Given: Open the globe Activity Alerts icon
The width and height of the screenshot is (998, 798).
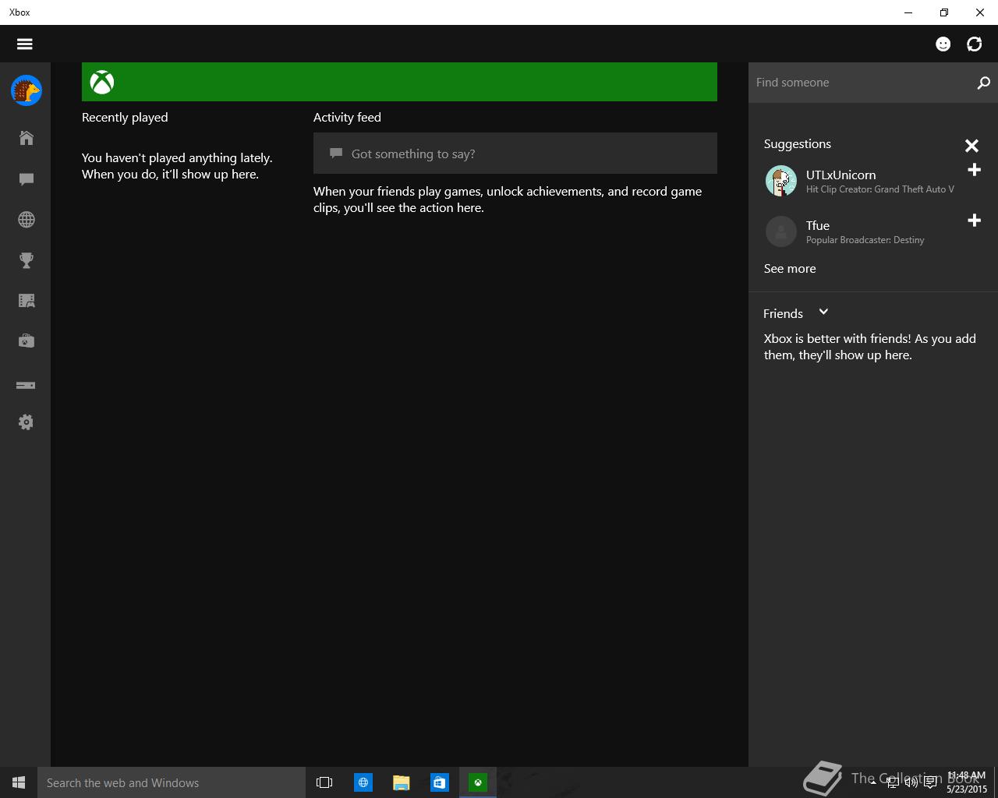Looking at the screenshot, I should pos(26,220).
